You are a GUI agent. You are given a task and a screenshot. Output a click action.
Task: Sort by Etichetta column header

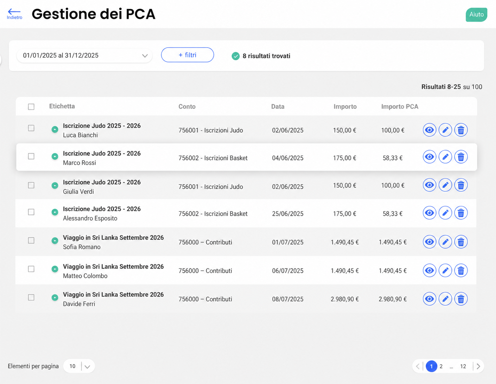62,106
